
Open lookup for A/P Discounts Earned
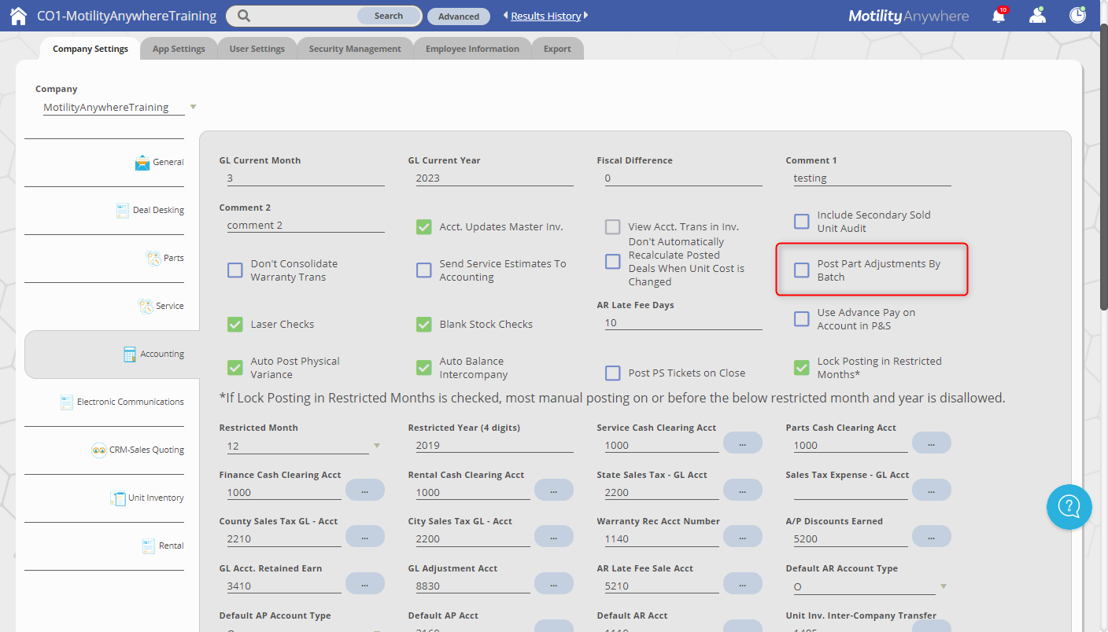point(931,537)
